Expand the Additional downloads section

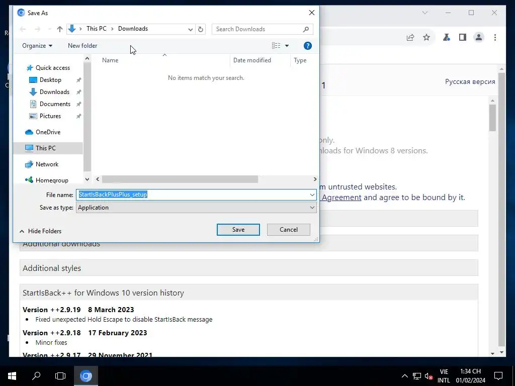point(248,243)
